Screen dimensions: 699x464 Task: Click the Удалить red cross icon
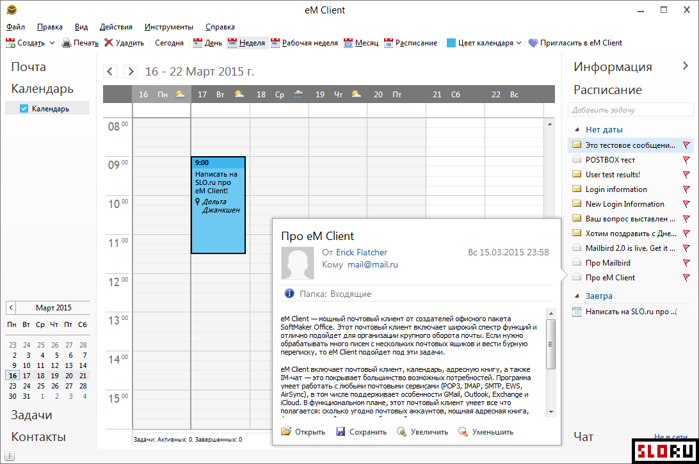point(109,42)
